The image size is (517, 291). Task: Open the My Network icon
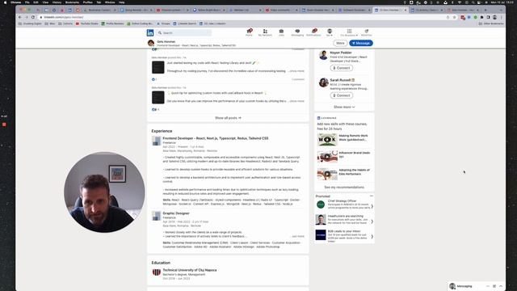[265, 32]
